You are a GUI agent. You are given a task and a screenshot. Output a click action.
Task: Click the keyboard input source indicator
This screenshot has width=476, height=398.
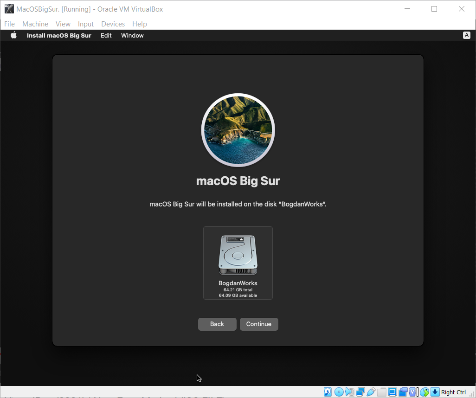(467, 35)
